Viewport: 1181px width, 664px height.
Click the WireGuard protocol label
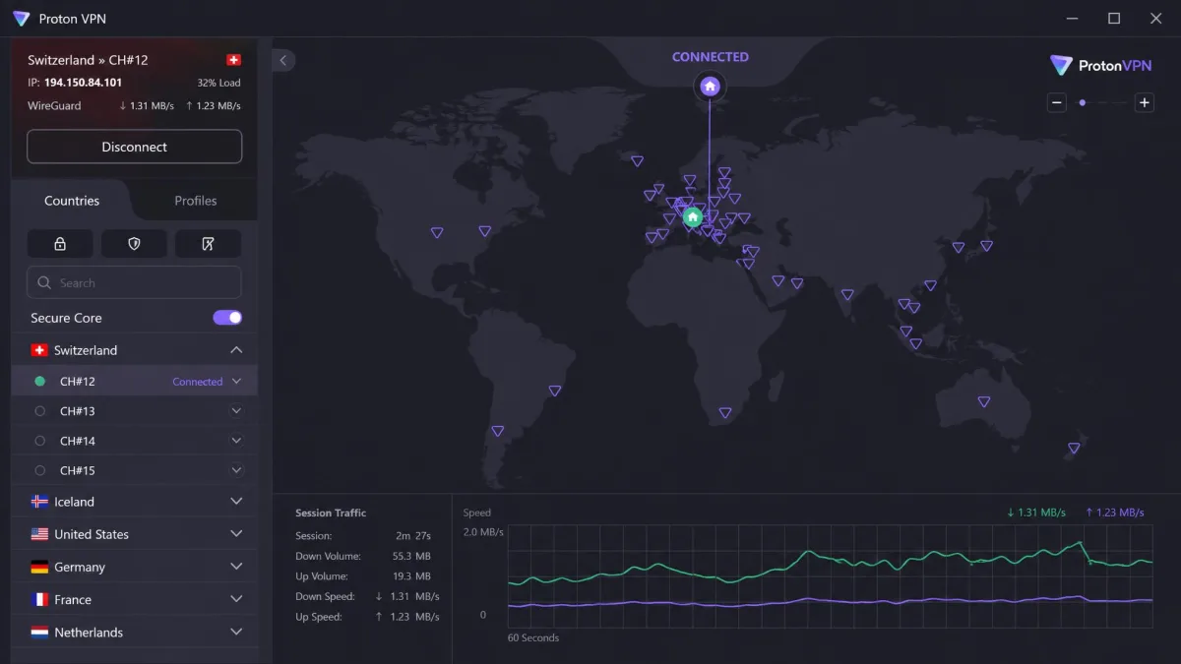[54, 105]
